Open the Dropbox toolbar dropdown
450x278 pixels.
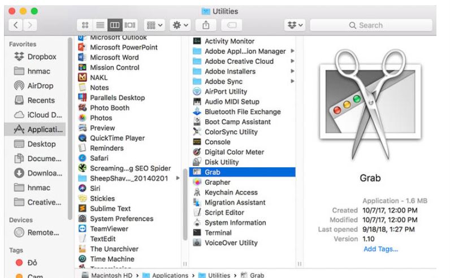coord(295,25)
